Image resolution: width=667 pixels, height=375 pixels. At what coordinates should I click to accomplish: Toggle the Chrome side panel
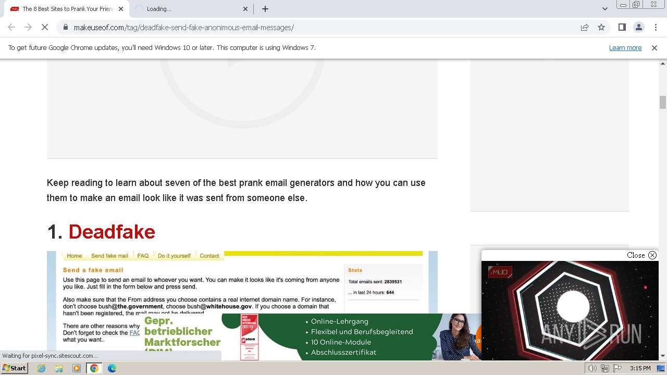coord(622,28)
